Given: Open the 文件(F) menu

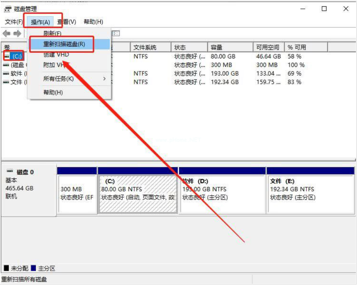Looking at the screenshot, I should (x=14, y=22).
